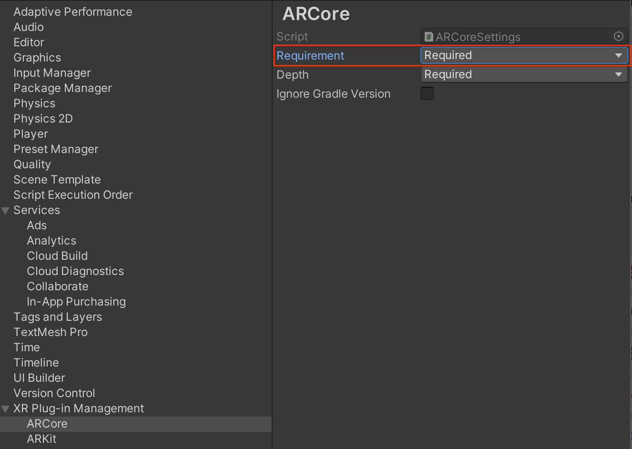Open Package Manager settings
The width and height of the screenshot is (632, 449).
(62, 88)
